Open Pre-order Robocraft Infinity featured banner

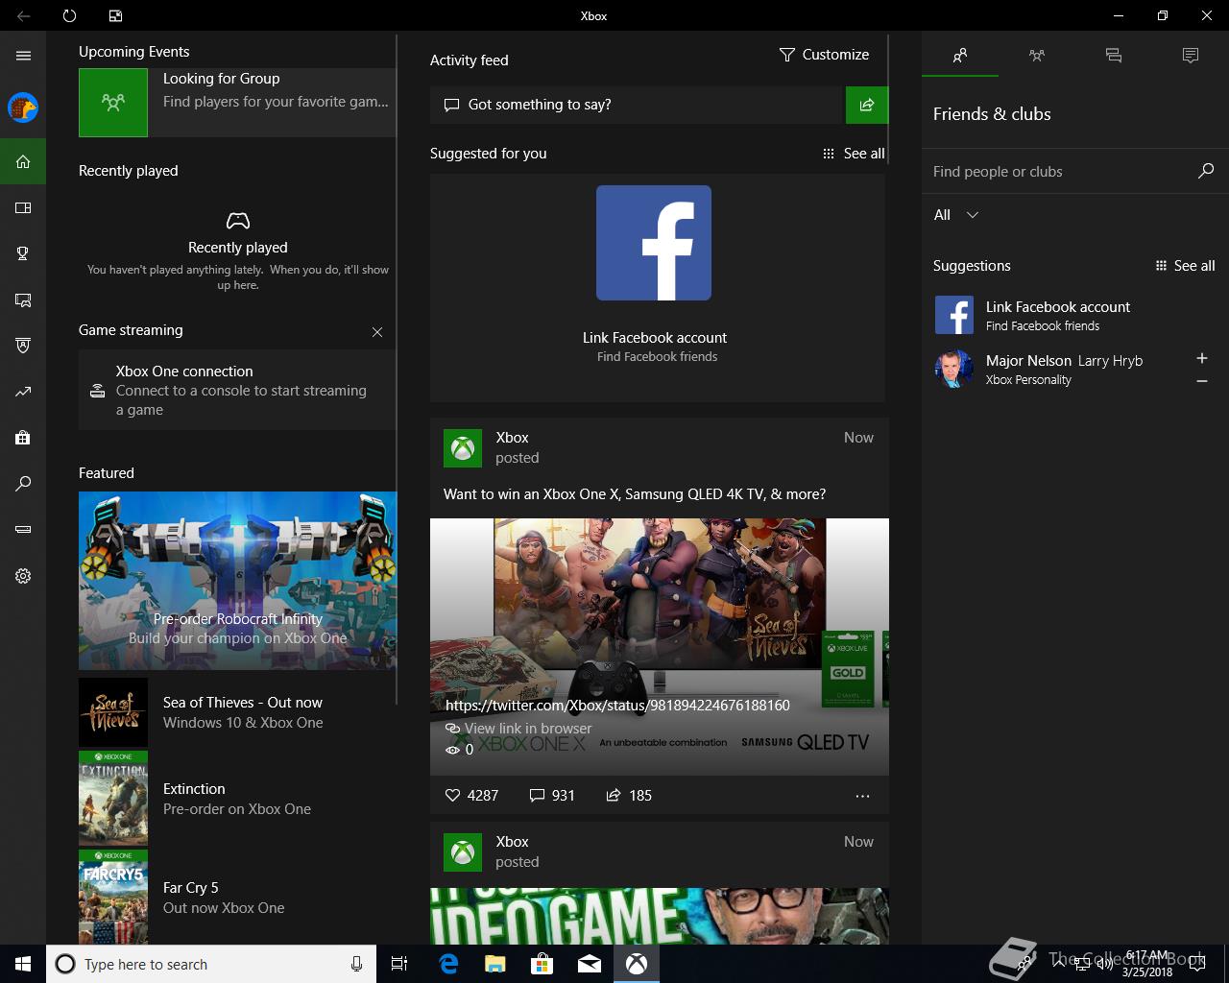pyautogui.click(x=237, y=581)
